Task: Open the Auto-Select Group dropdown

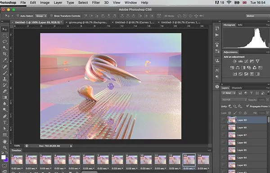Action: pos(41,16)
